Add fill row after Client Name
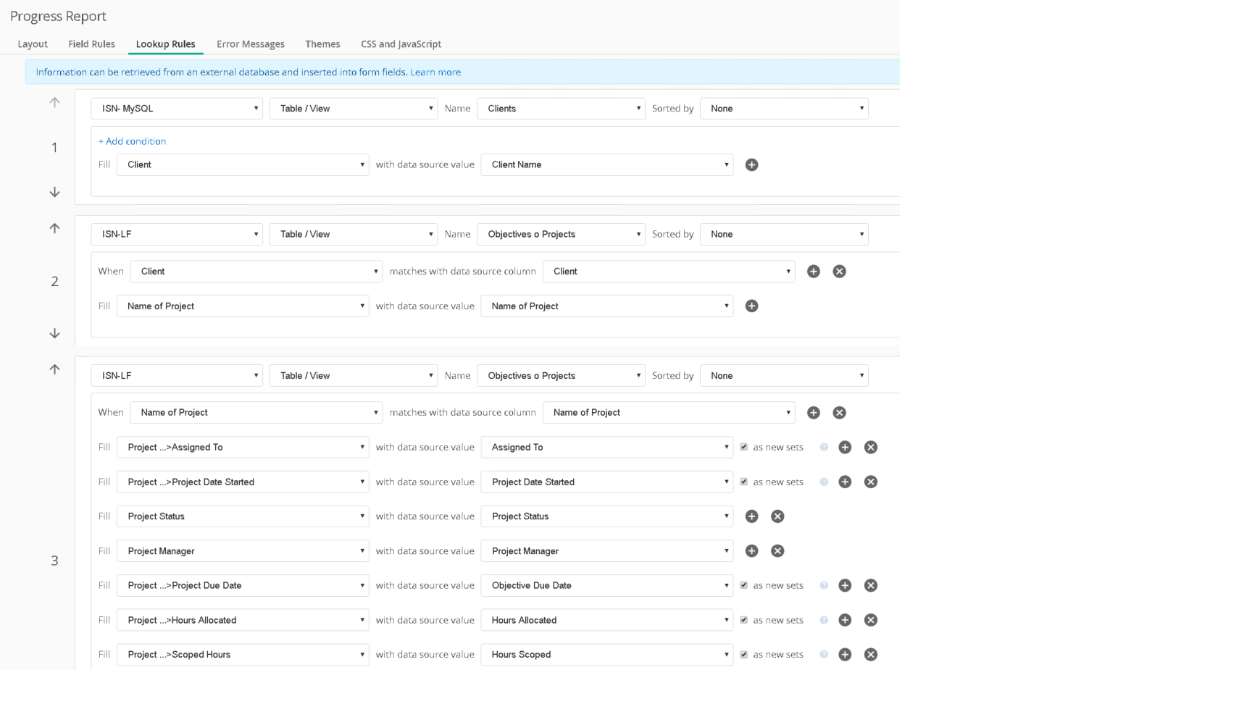1252x704 pixels. 751,165
